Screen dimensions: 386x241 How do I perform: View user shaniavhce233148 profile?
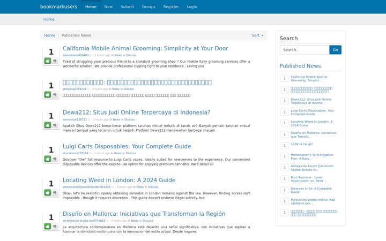[x=75, y=153]
